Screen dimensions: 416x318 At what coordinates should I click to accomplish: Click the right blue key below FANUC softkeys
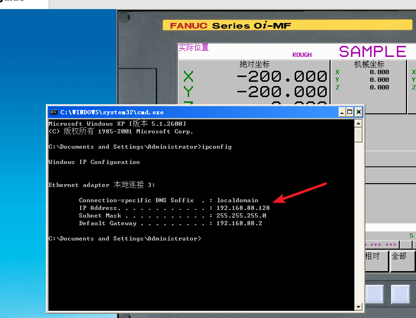pyautogui.click(x=401, y=294)
